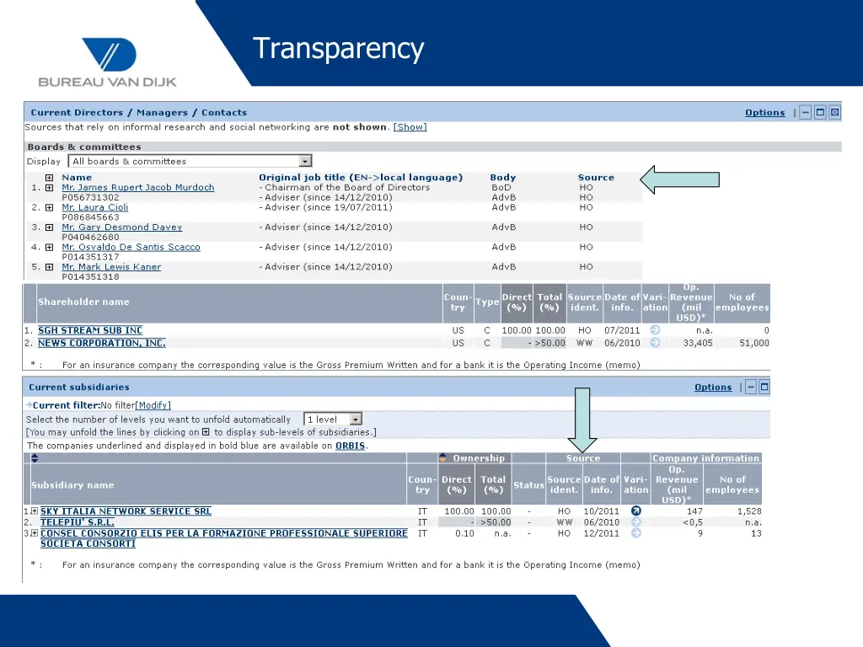
Task: Click the 12/2011 date for CONSEL CONSORZIO
Action: [601, 533]
